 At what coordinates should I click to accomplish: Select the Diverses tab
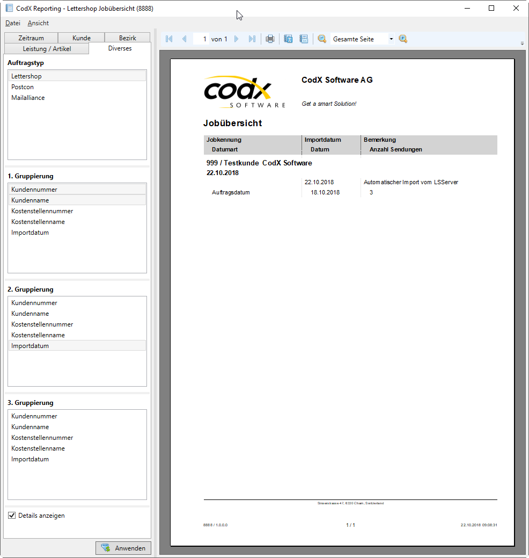click(120, 48)
